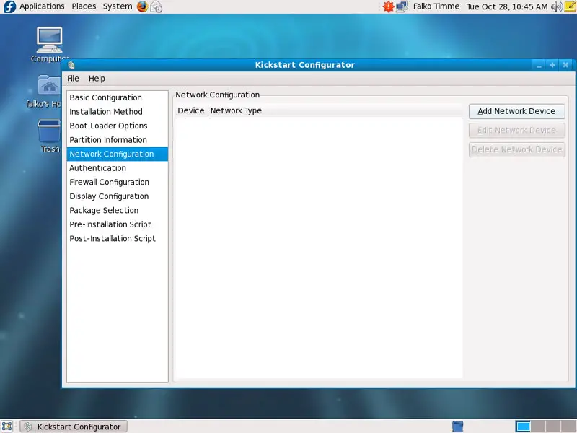Click the Network Type column header

click(x=335, y=110)
